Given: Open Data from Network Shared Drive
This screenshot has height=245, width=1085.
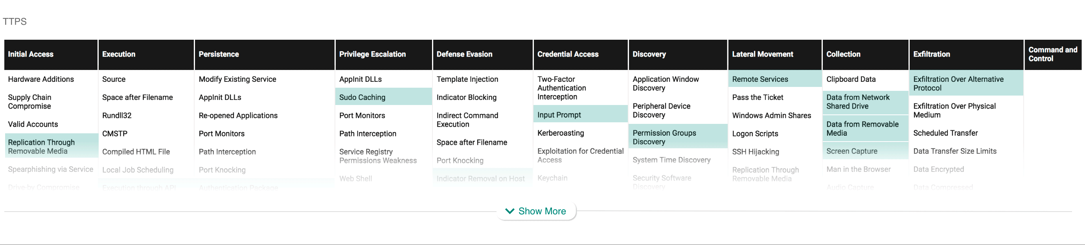Looking at the screenshot, I should [866, 102].
